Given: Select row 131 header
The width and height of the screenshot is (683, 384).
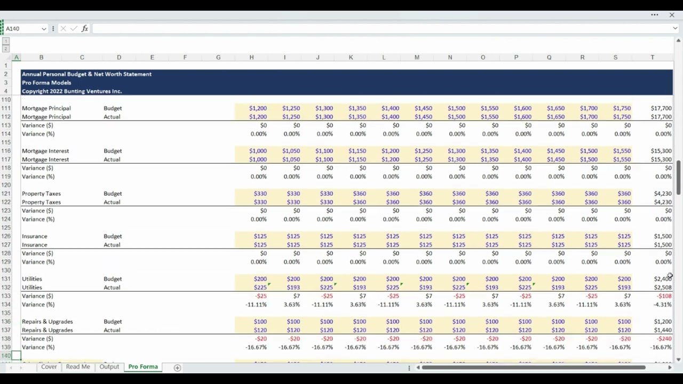Looking at the screenshot, I should [6, 279].
